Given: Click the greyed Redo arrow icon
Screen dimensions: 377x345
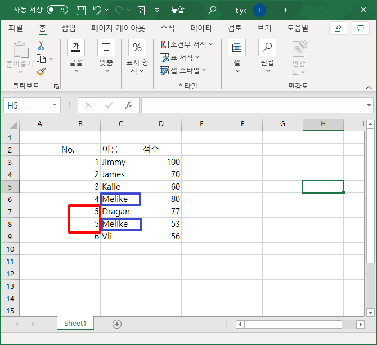Looking at the screenshot, I should click(119, 10).
